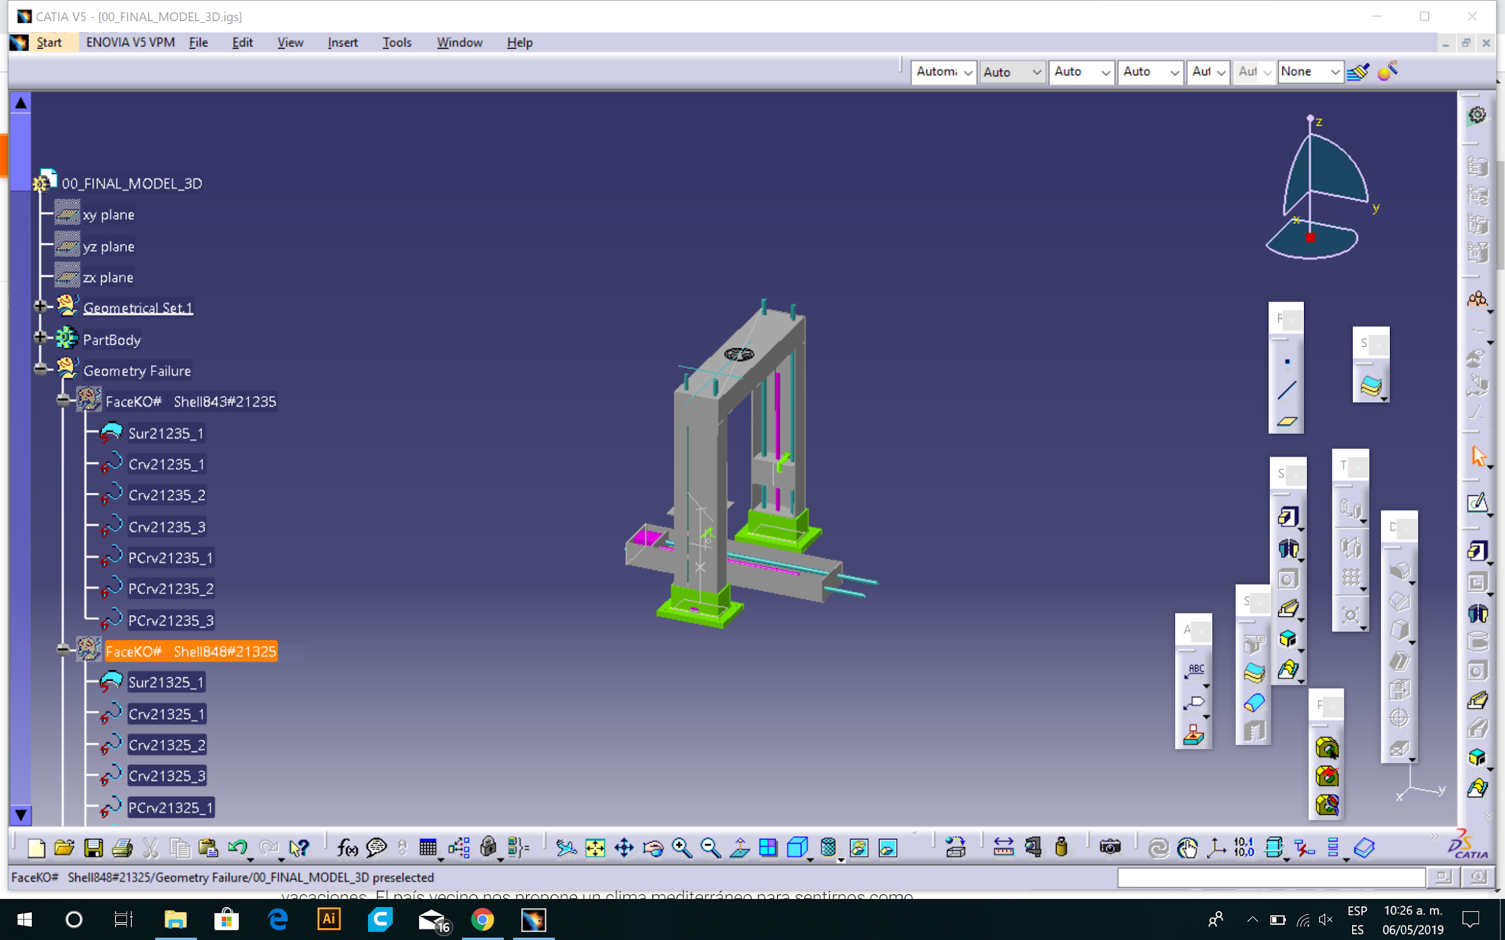Click the What's This help cursor icon

tap(299, 848)
